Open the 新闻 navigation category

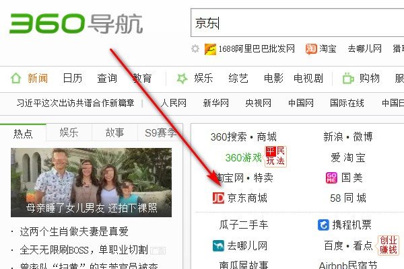(38, 78)
